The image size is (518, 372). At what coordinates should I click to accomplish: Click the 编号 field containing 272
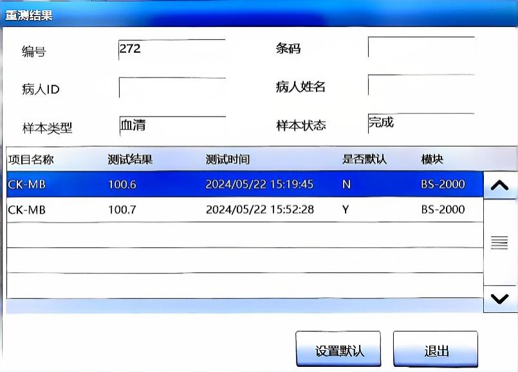click(172, 50)
